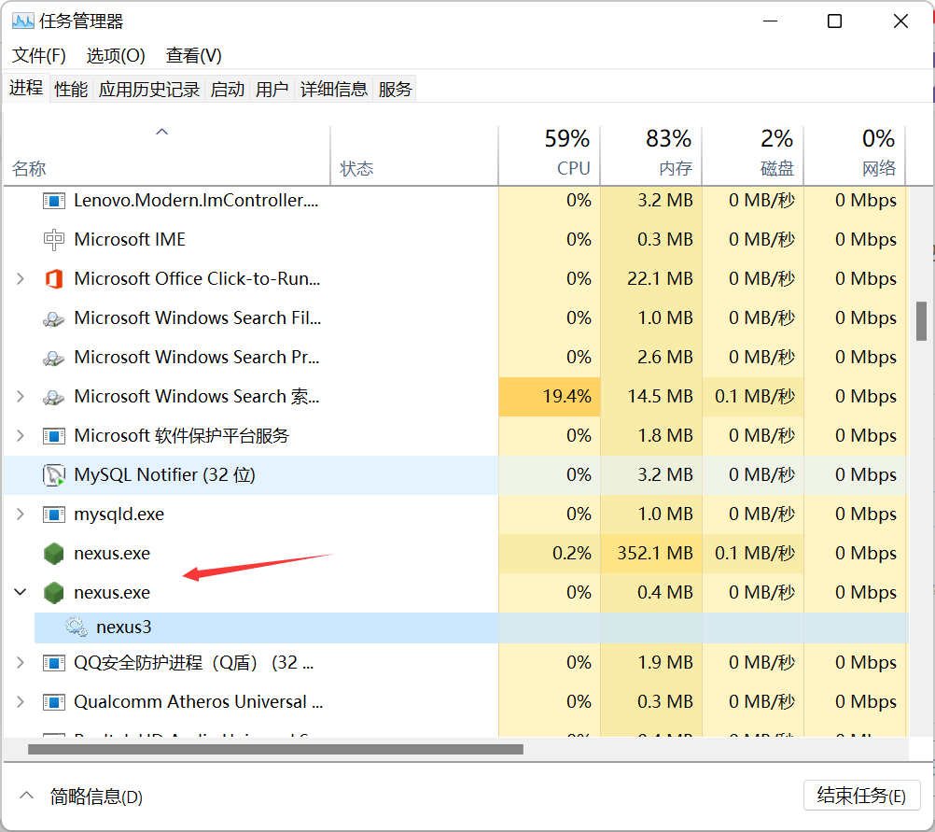Select the Lenovo.Modern.ImController.... name text

[196, 201]
